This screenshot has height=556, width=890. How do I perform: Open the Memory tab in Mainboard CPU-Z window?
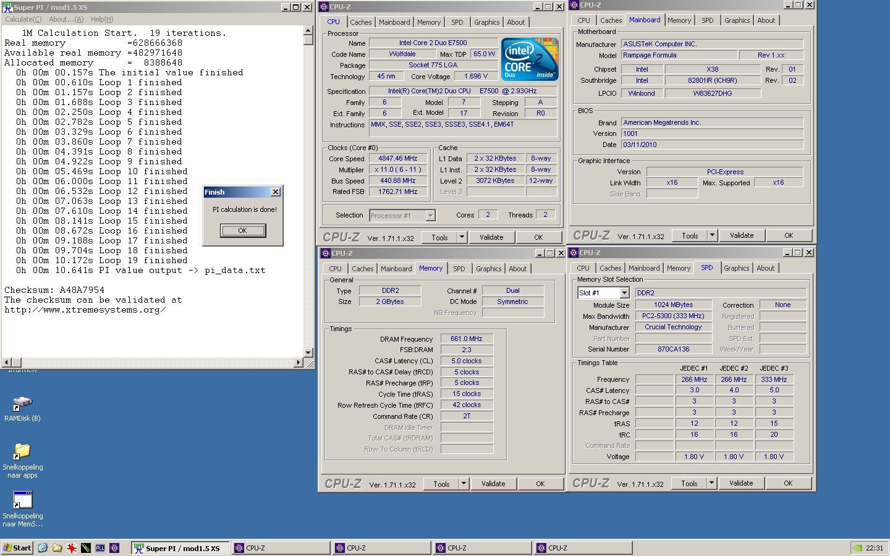pyautogui.click(x=679, y=20)
